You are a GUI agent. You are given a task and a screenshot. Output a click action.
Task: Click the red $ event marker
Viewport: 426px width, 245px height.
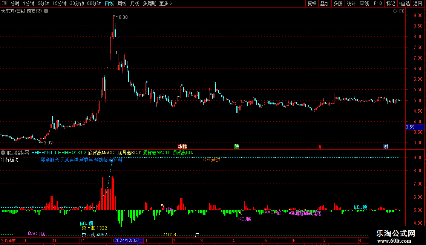320,147
